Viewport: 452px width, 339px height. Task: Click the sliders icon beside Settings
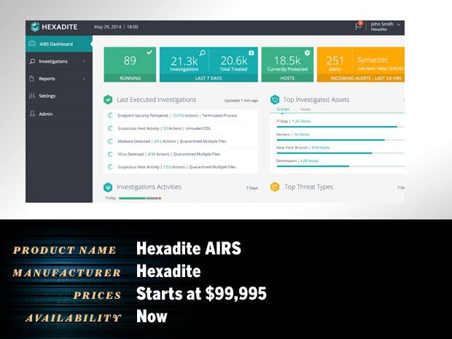32,96
